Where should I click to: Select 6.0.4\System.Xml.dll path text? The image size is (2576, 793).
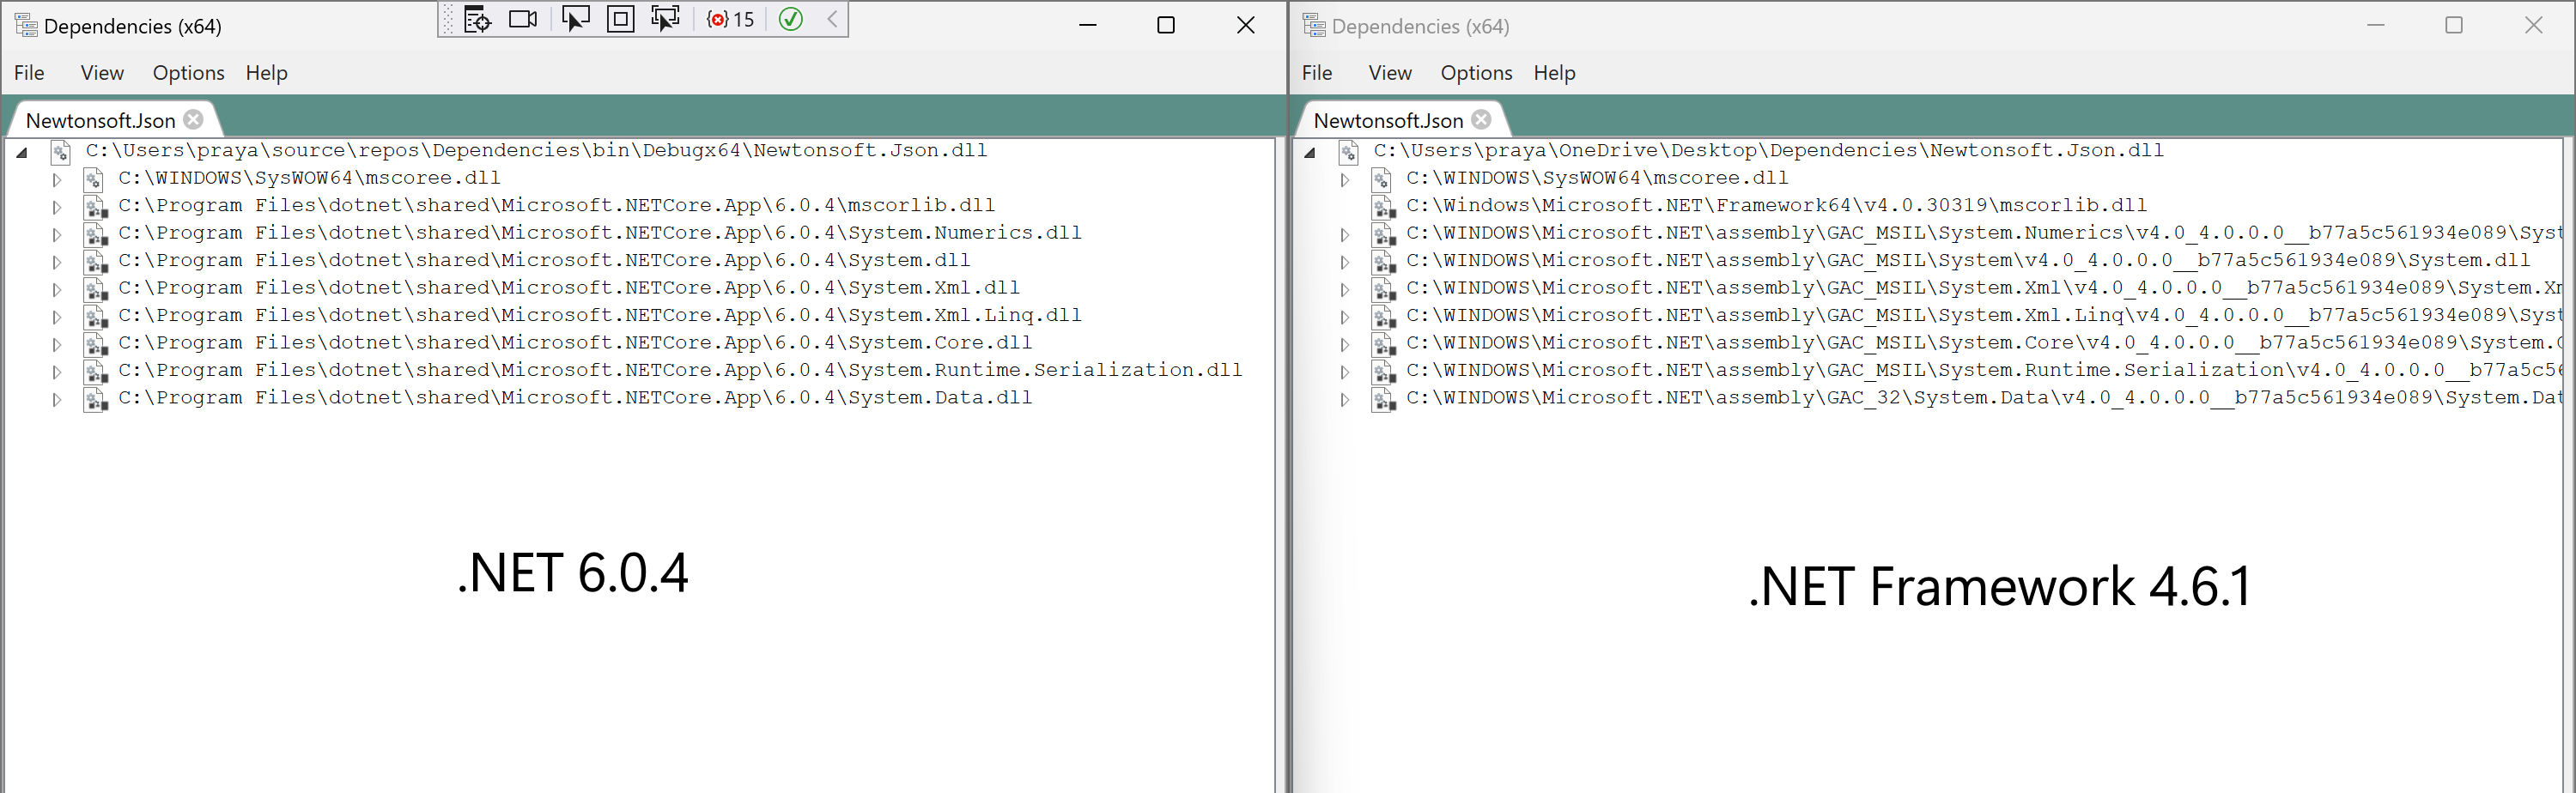[569, 288]
